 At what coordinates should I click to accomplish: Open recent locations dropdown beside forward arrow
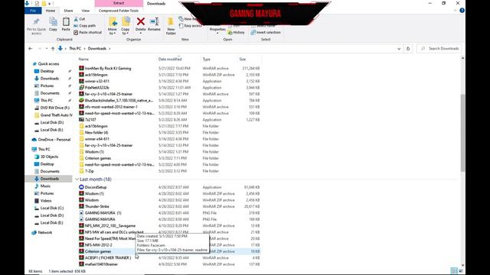click(47, 49)
